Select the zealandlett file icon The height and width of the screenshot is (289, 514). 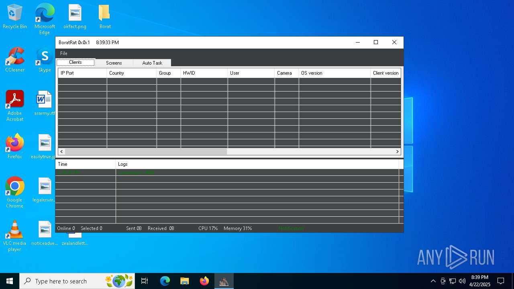point(75,239)
